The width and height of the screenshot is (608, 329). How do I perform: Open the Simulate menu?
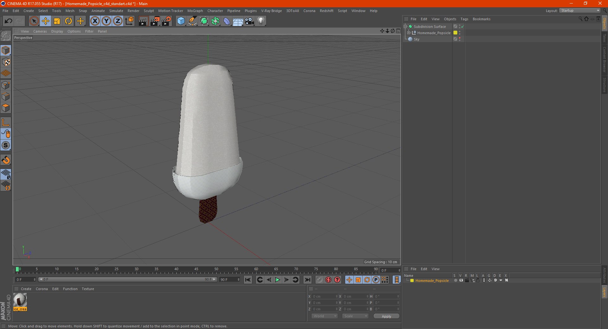pyautogui.click(x=116, y=11)
